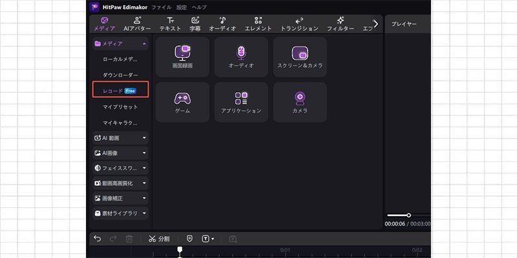Click the greyed icon right of the T dropdown

pyautogui.click(x=233, y=239)
